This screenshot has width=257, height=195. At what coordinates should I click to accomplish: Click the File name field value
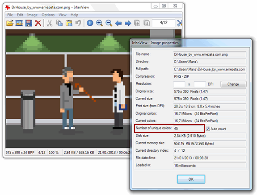[210, 54]
